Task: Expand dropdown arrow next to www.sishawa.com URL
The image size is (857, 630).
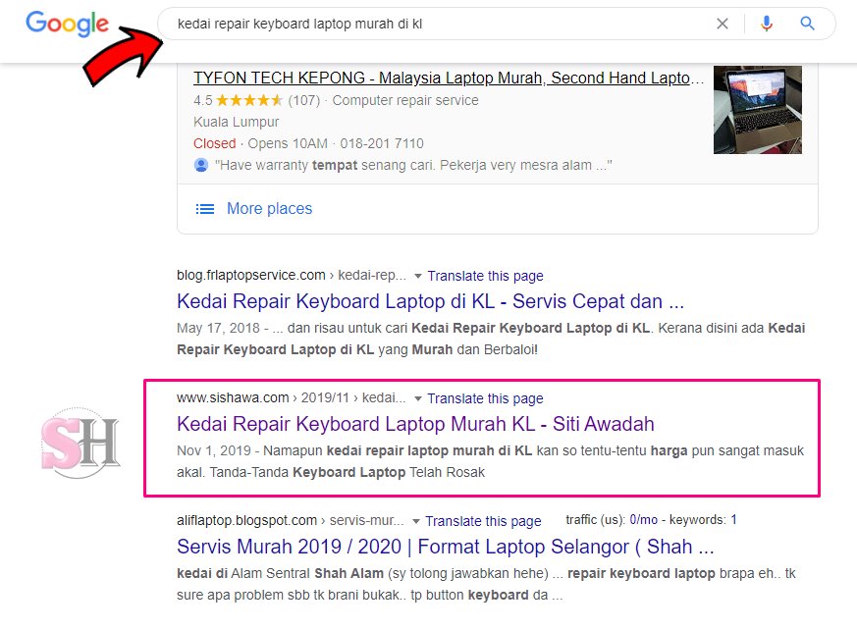Action: pyautogui.click(x=417, y=398)
